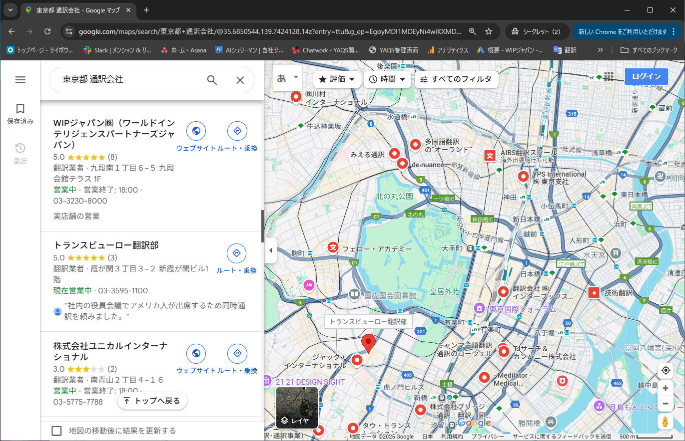Click the map pin for 技術翻訳

(x=594, y=293)
